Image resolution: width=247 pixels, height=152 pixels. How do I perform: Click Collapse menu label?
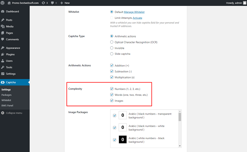[14, 113]
